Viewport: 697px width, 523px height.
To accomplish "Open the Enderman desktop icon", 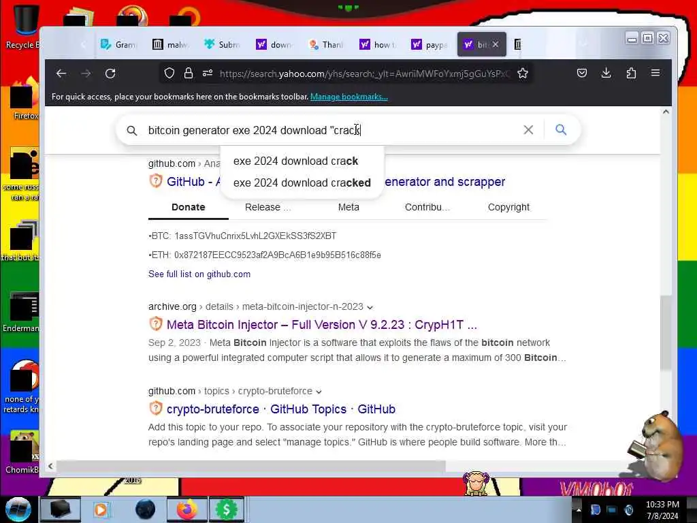I will [21, 311].
